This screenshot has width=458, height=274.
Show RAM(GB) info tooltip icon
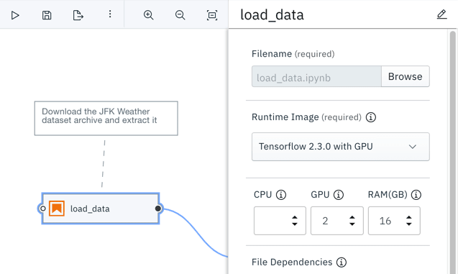(416, 195)
